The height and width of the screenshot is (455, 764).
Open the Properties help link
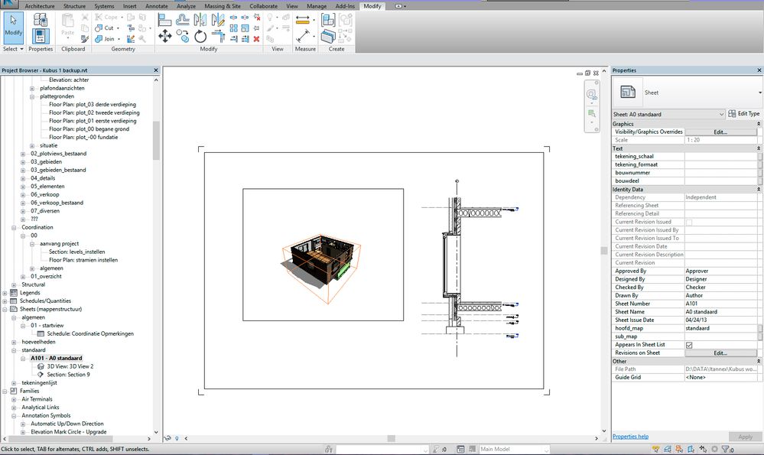tap(630, 437)
